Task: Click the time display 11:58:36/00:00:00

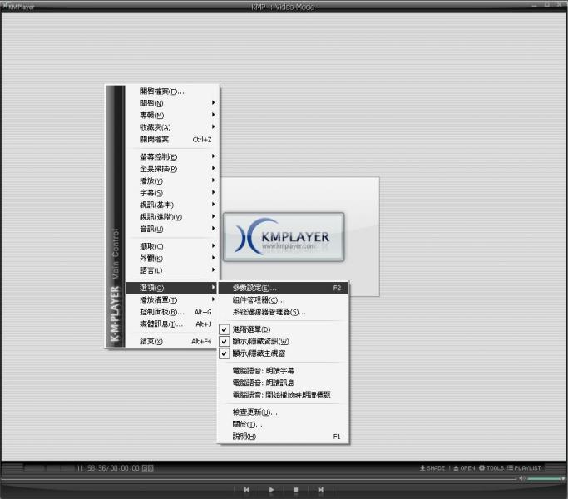Action: point(108,468)
